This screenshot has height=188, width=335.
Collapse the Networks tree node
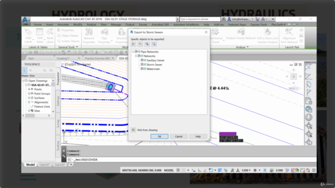pyautogui.click(x=136, y=56)
